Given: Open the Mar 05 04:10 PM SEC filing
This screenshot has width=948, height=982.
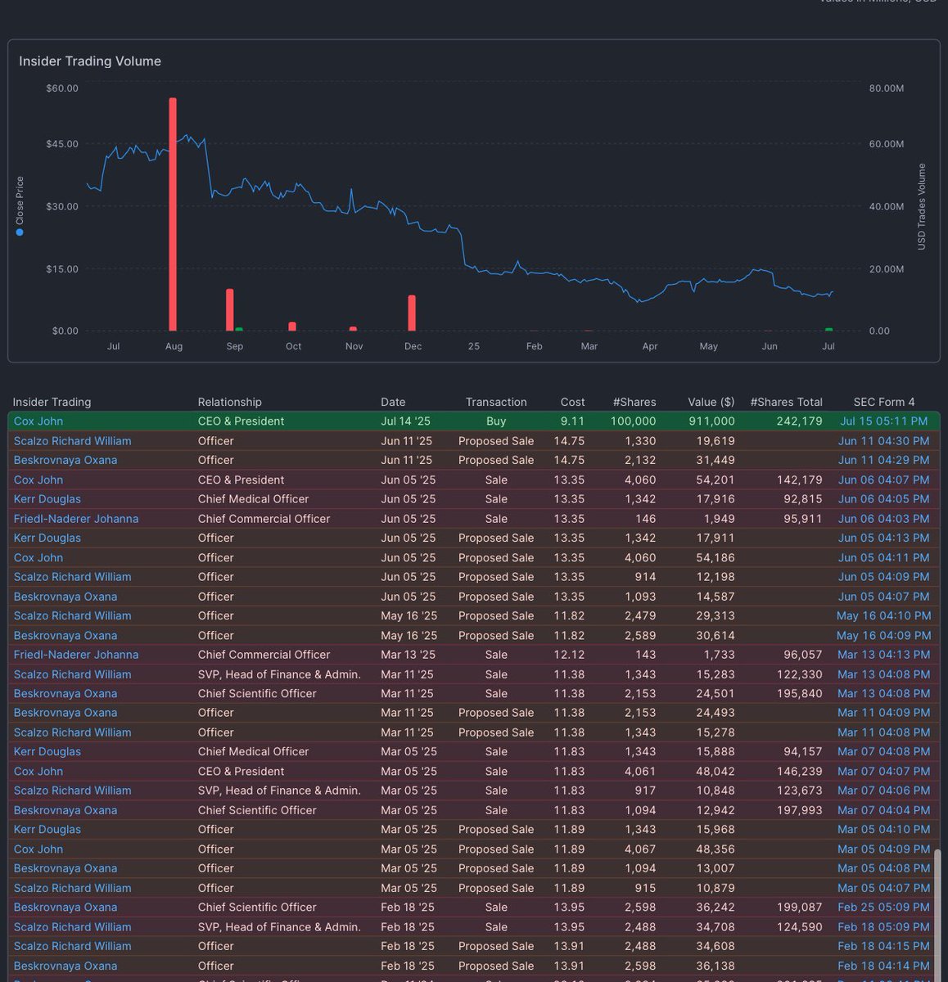Looking at the screenshot, I should pyautogui.click(x=884, y=829).
